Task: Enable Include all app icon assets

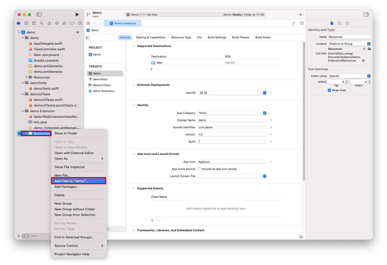Action: point(199,169)
